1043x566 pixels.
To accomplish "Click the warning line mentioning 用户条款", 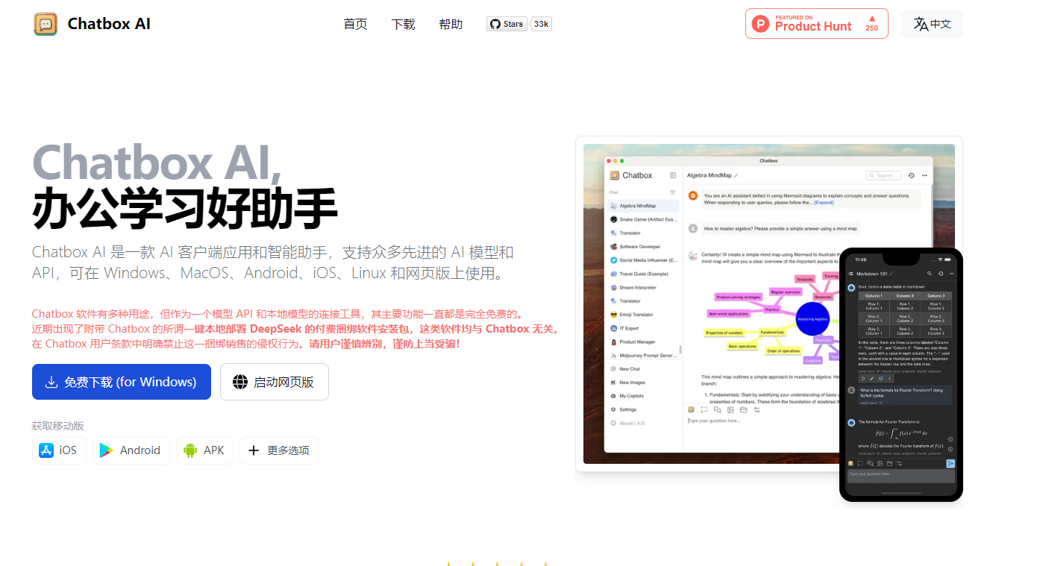I will point(246,344).
